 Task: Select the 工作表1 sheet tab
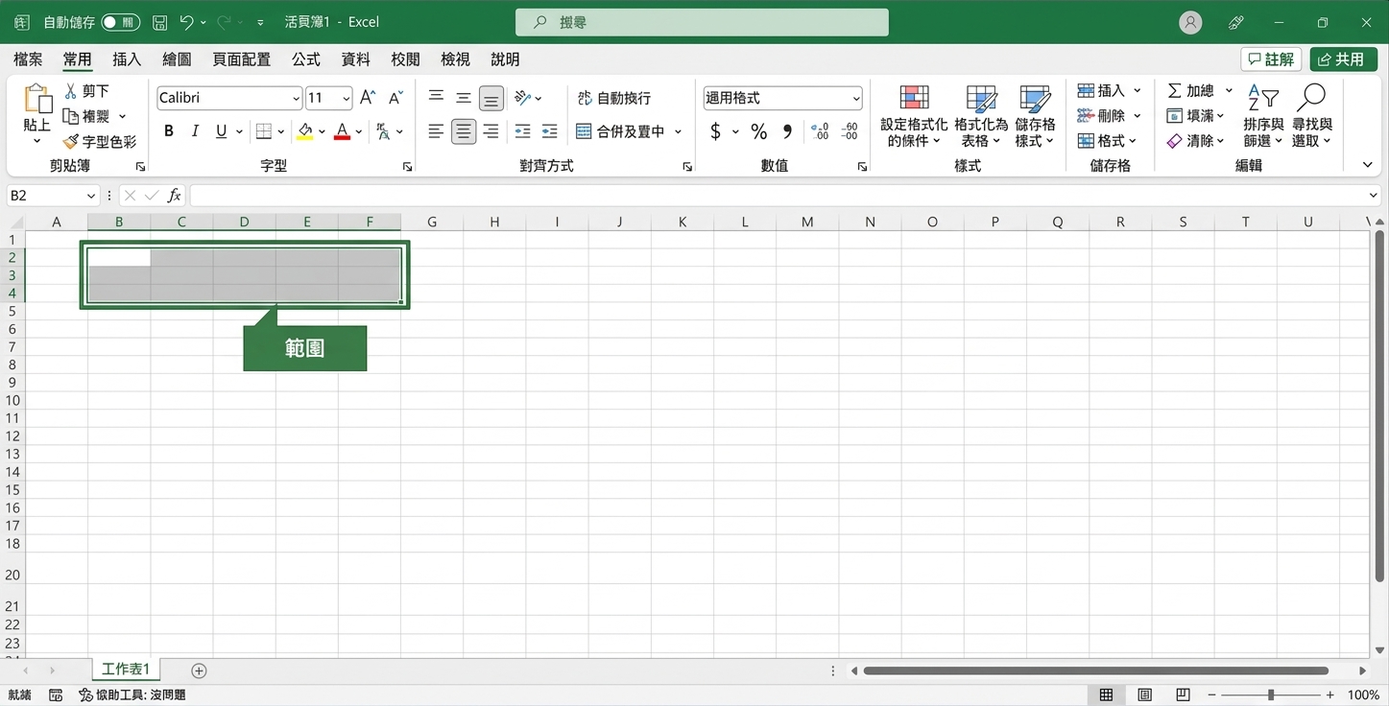[127, 670]
